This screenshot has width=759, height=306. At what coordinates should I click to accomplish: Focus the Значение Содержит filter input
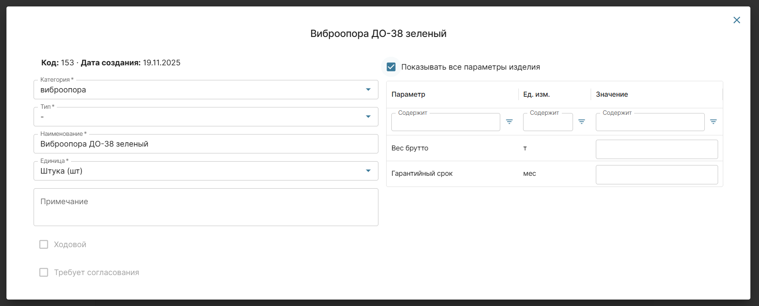[650, 122]
